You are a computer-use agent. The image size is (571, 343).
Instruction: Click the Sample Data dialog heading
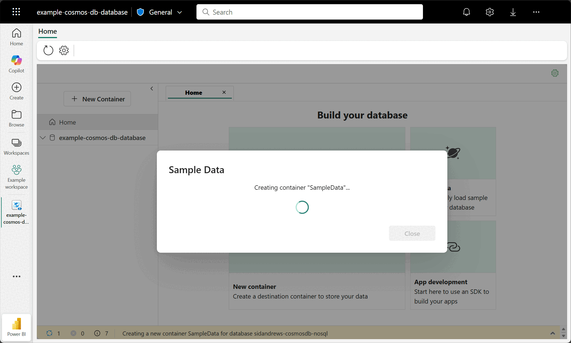click(x=196, y=170)
